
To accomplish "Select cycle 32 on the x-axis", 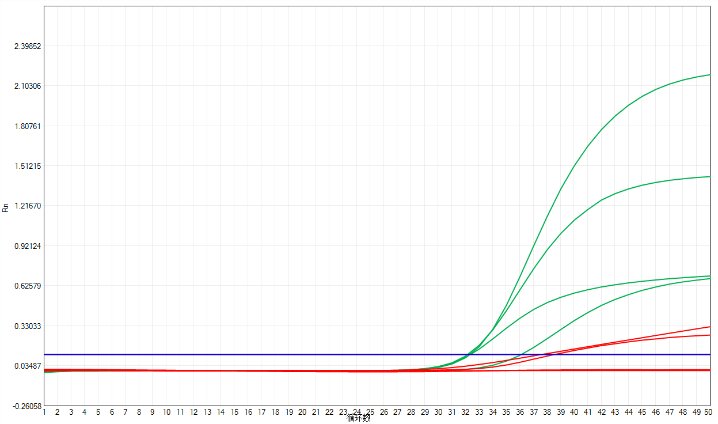I will tap(465, 412).
